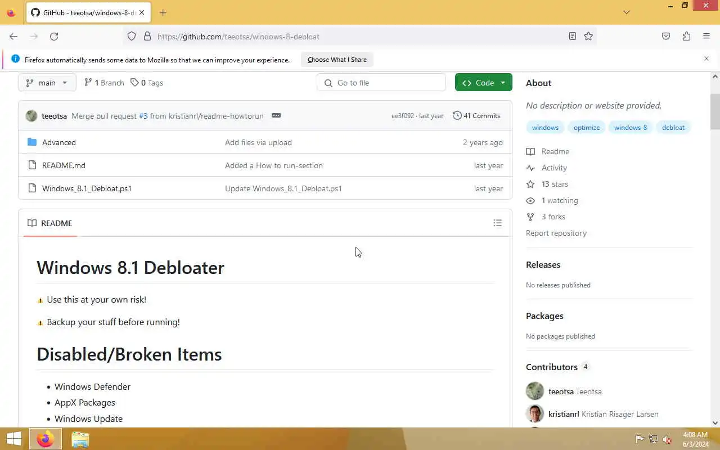Open Update Windows_8.1_Debloat.ps1 commit message
This screenshot has width=720, height=450.
[x=283, y=188]
